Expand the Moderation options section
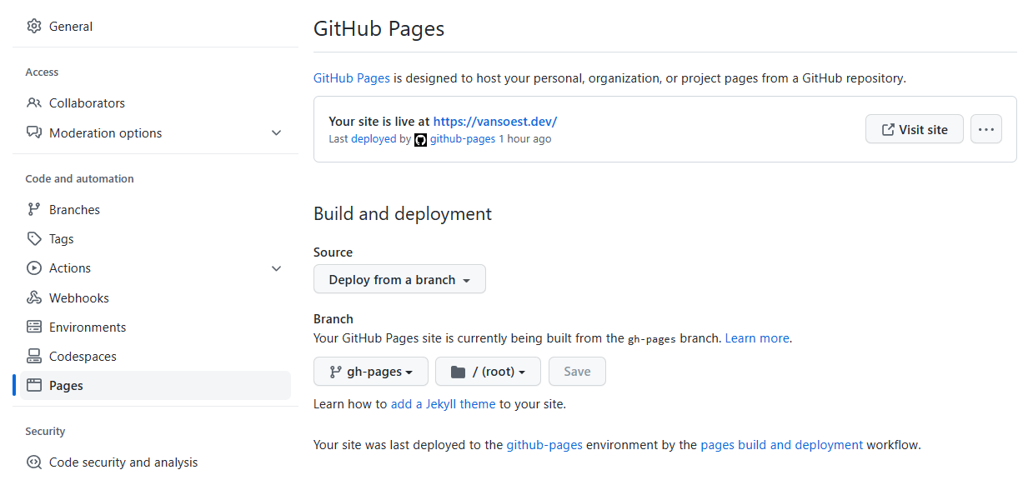Viewport: 1028px width, 480px height. [276, 132]
